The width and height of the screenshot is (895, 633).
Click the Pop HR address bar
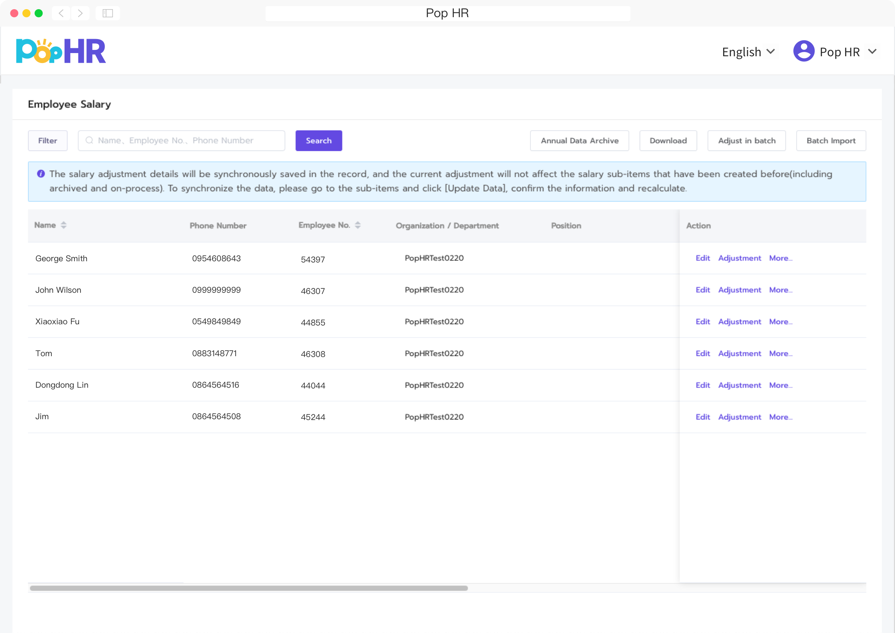point(447,13)
